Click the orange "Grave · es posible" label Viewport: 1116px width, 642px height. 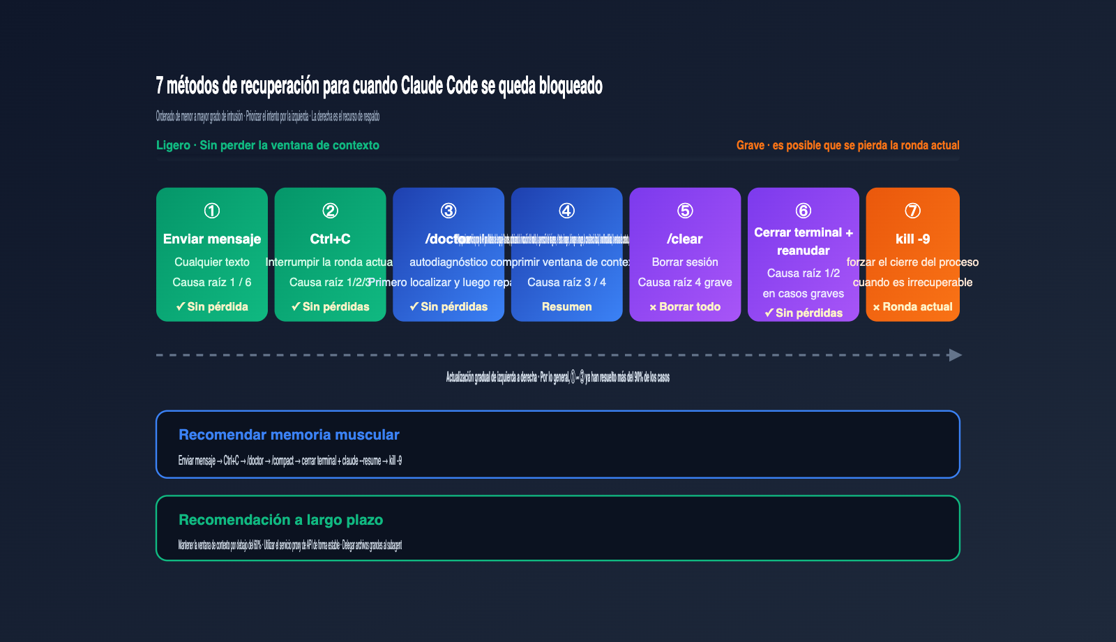tap(848, 145)
